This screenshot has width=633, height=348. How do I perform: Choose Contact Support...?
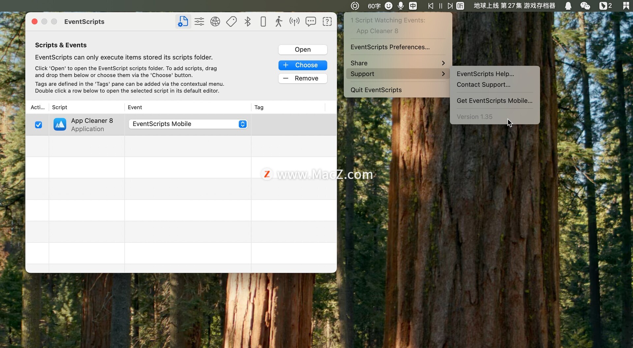click(495, 85)
